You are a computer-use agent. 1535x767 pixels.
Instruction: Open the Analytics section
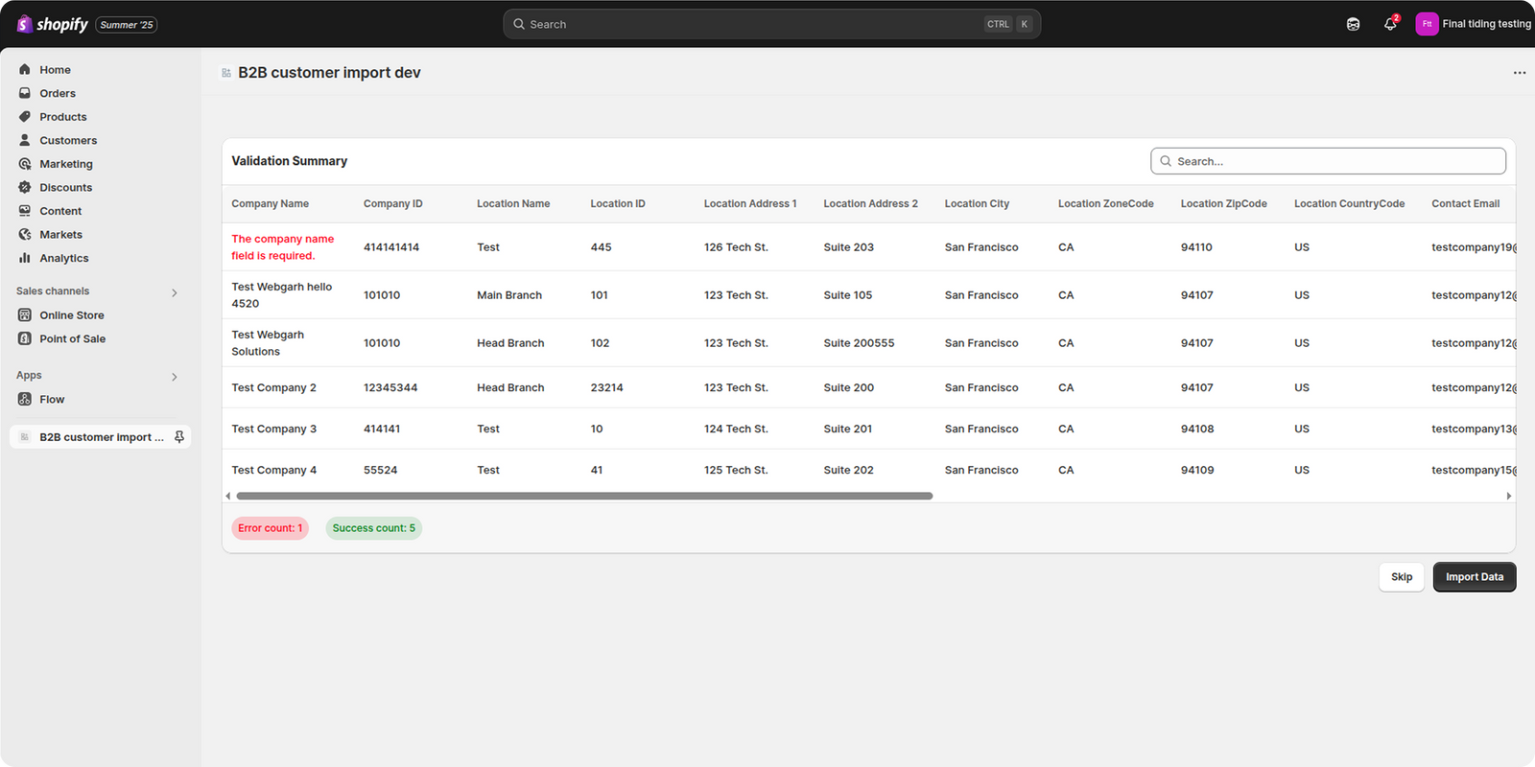pos(63,258)
